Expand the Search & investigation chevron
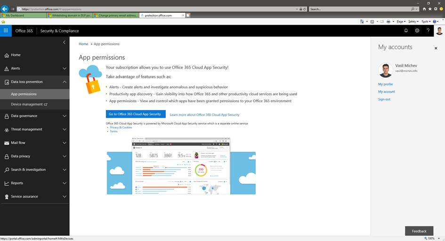The image size is (445, 241). (65, 170)
